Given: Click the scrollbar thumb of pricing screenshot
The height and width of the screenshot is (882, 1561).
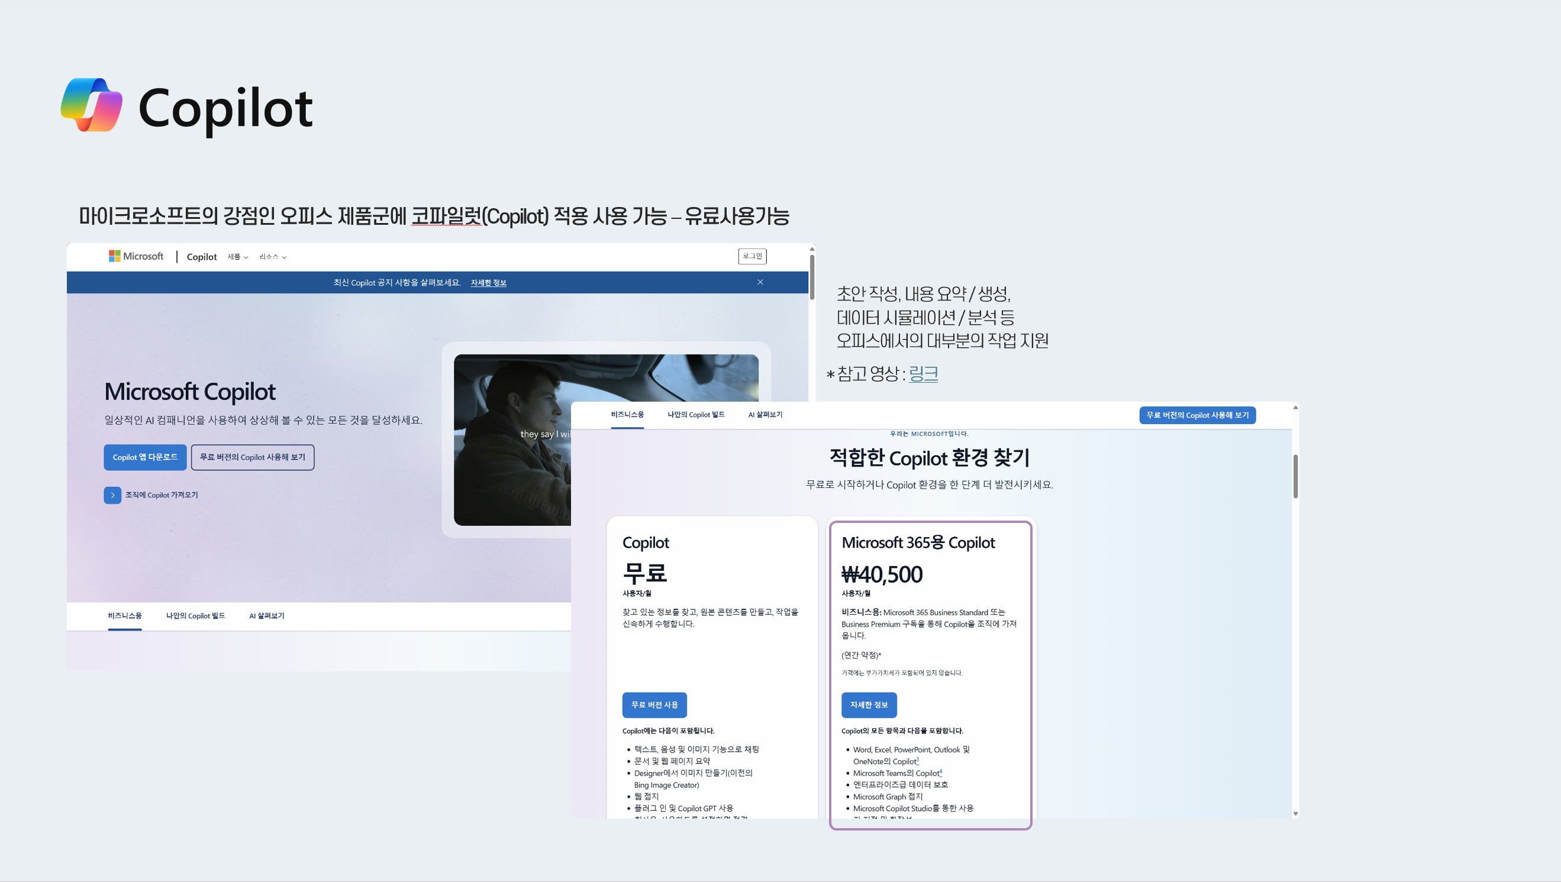Looking at the screenshot, I should [1295, 476].
